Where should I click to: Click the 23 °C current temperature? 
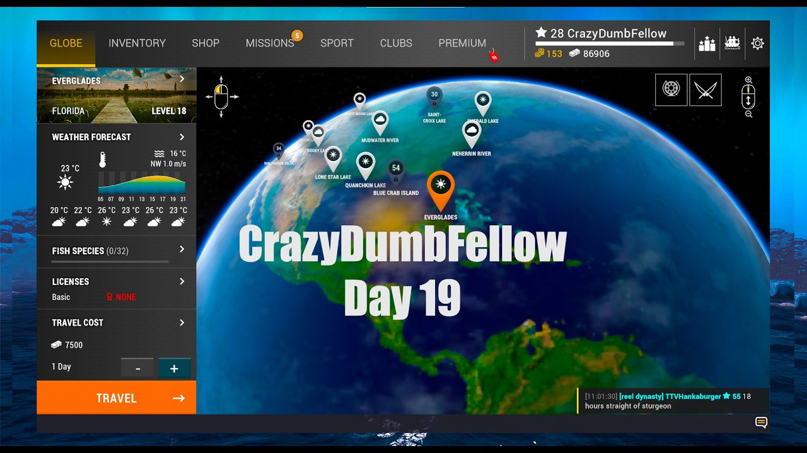[x=70, y=168]
